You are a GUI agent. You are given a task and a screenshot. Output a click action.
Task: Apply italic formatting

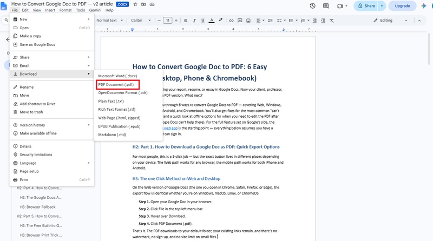(194, 21)
